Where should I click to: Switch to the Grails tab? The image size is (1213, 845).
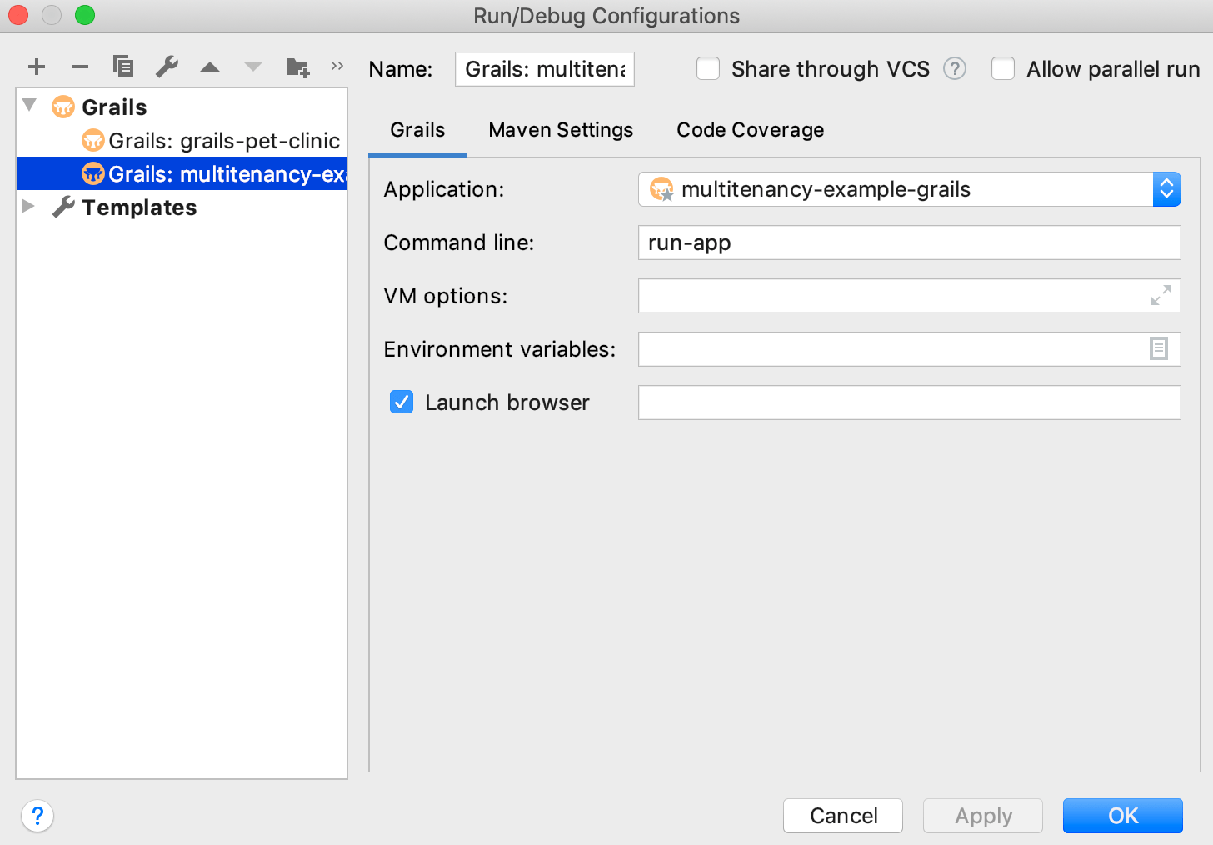(417, 130)
